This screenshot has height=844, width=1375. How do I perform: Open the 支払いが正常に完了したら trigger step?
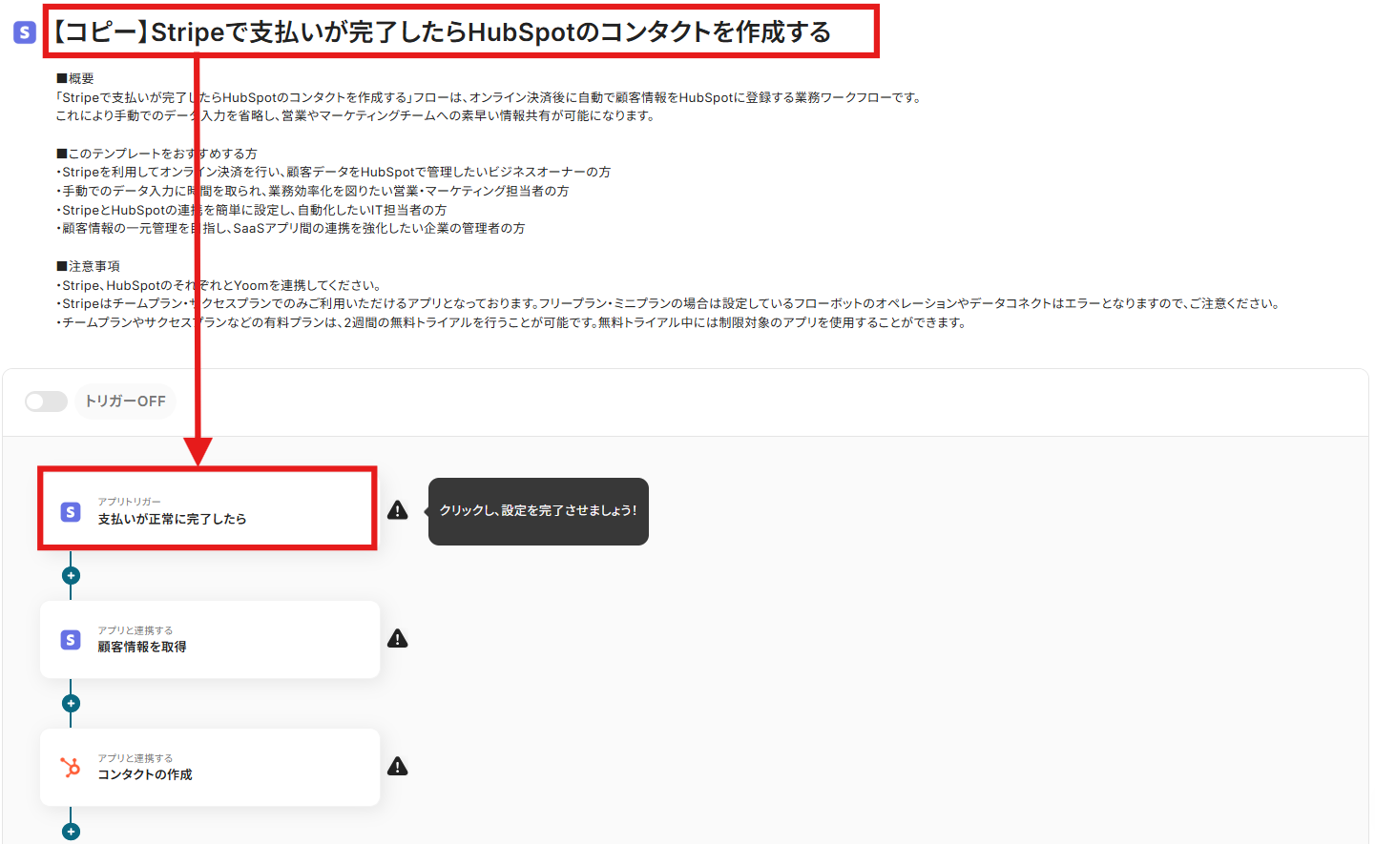coord(208,508)
